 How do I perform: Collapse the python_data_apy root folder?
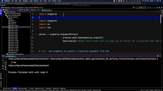(x=3, y=12)
